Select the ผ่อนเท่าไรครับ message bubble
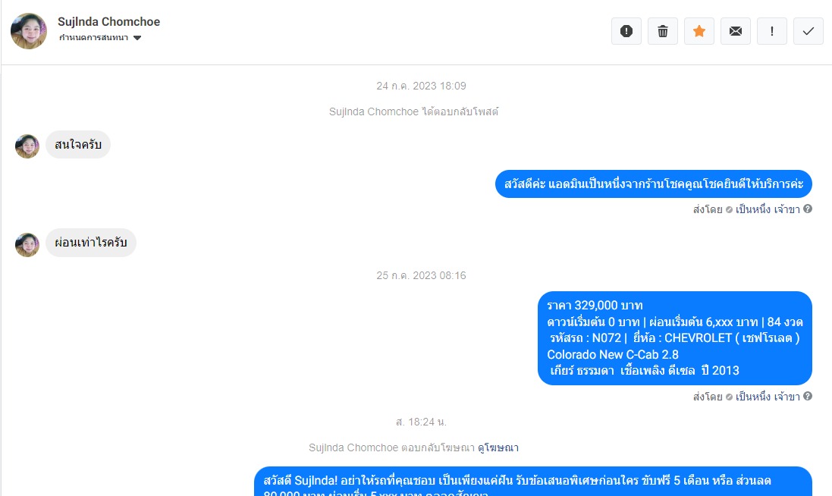The image size is (832, 496). tap(91, 243)
